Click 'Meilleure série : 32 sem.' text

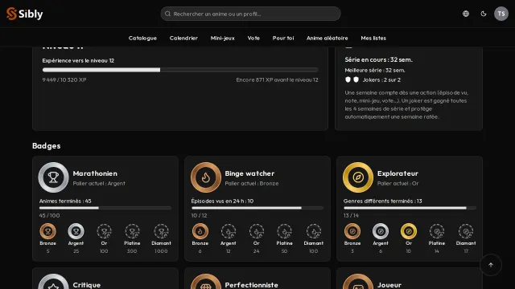(375, 70)
